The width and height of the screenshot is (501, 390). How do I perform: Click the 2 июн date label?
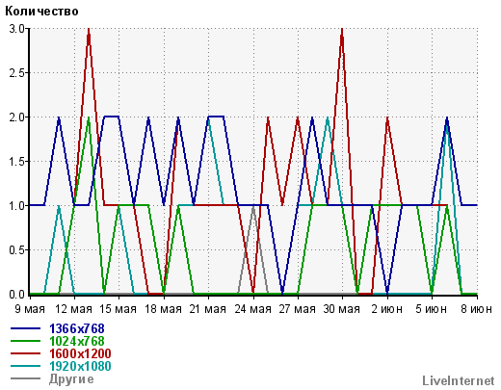[386, 309]
